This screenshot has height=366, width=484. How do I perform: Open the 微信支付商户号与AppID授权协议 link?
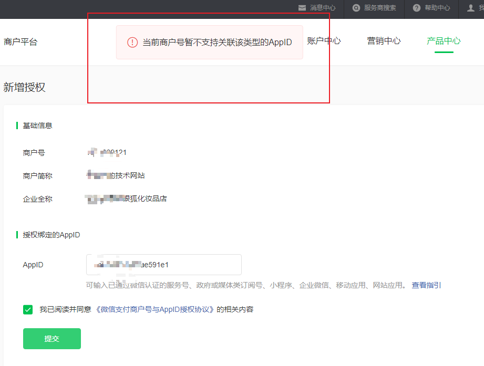(155, 309)
